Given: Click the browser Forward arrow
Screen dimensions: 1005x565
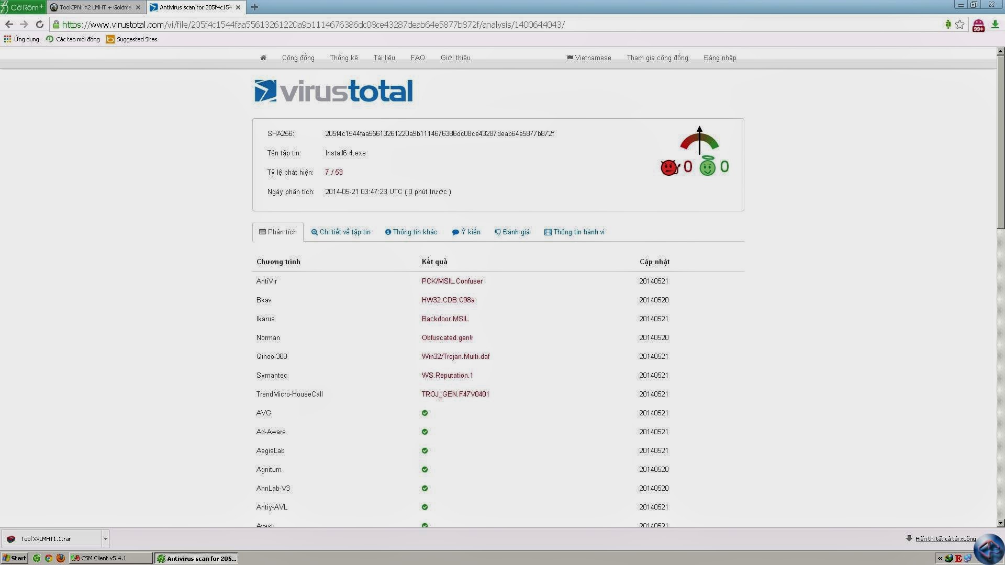Looking at the screenshot, I should (24, 25).
